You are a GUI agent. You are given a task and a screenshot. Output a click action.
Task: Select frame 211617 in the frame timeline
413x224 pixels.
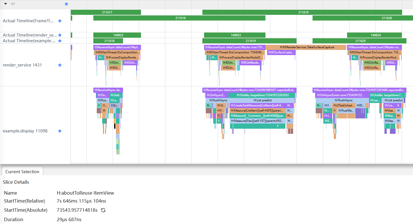tap(106, 12)
